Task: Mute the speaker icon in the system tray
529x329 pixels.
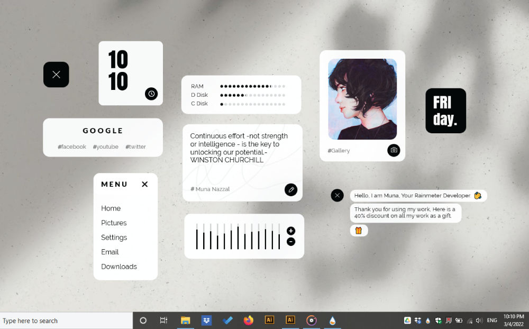Action: 479,320
